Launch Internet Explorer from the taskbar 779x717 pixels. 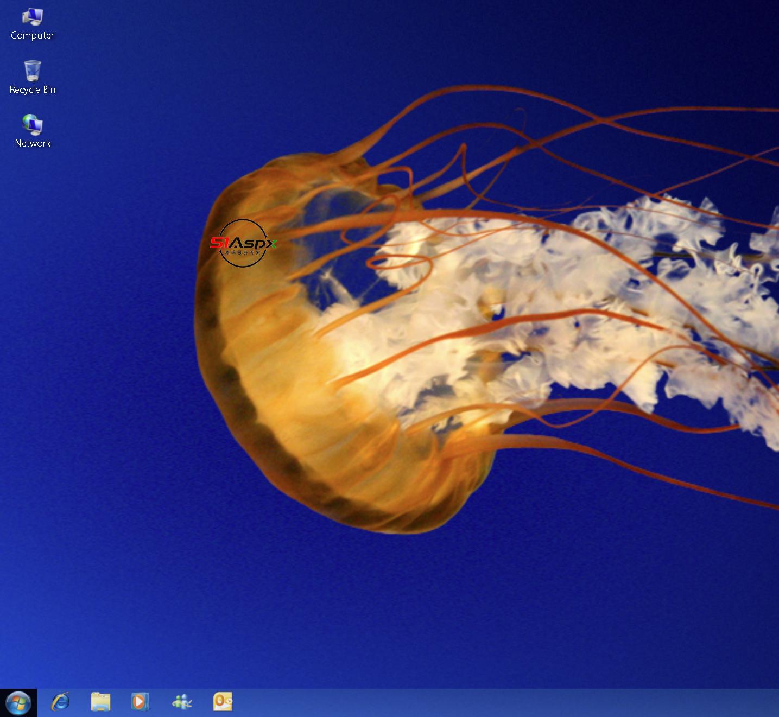pos(60,702)
